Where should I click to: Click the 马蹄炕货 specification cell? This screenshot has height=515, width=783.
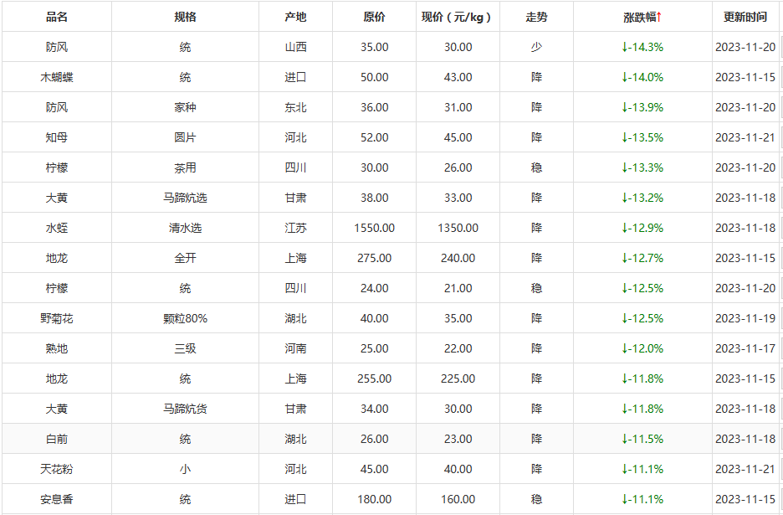click(x=185, y=409)
